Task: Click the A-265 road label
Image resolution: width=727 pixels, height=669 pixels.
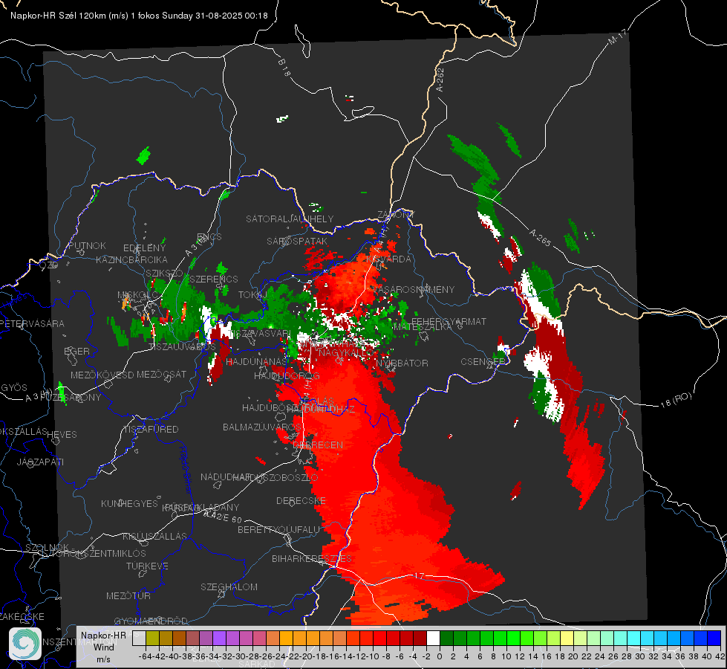Action: [540, 238]
